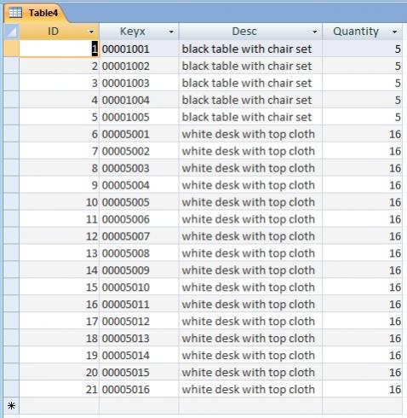Click the Quantity column header label
This screenshot has height=418, width=407.
click(356, 32)
